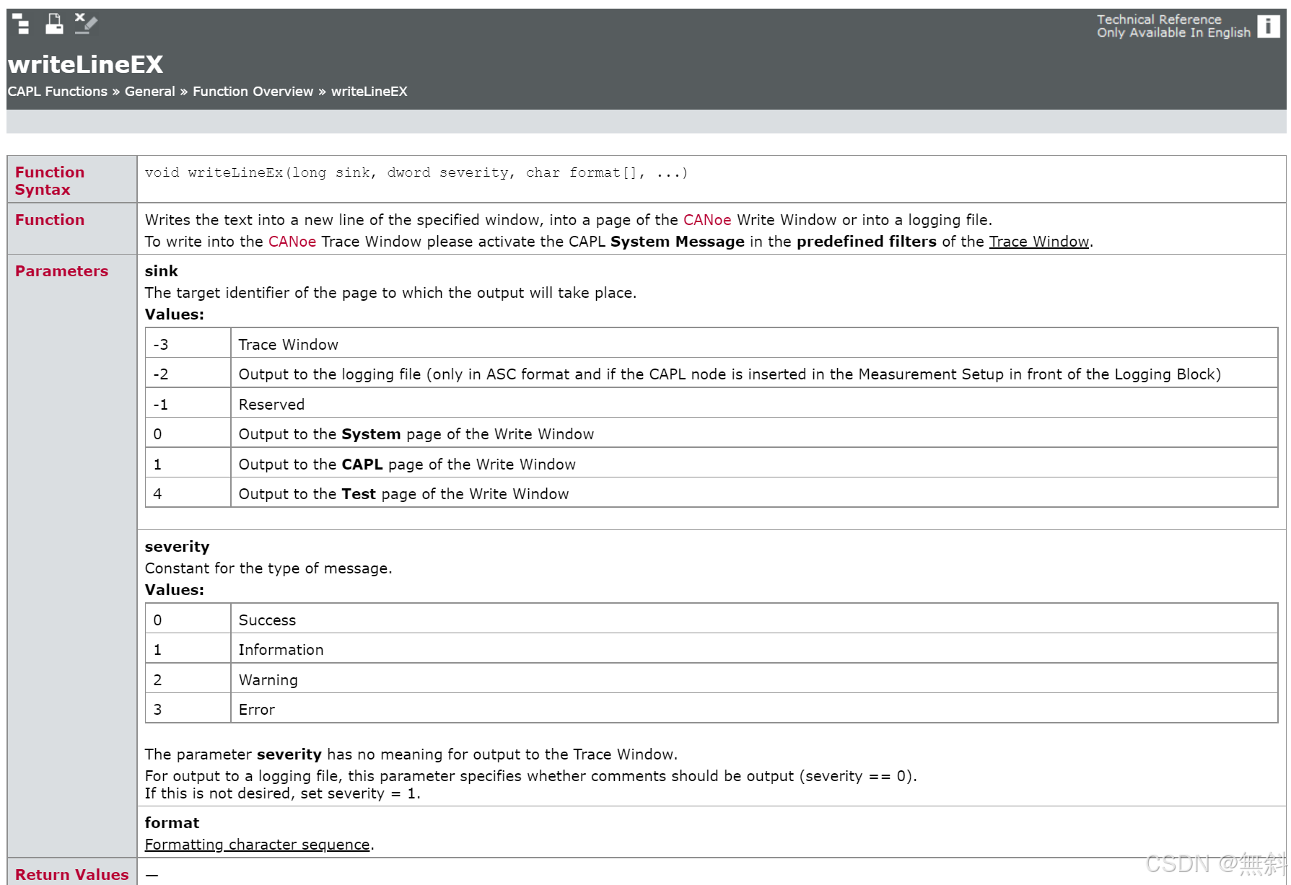Click the Parameters header label
Image resolution: width=1291 pixels, height=885 pixels.
click(61, 271)
